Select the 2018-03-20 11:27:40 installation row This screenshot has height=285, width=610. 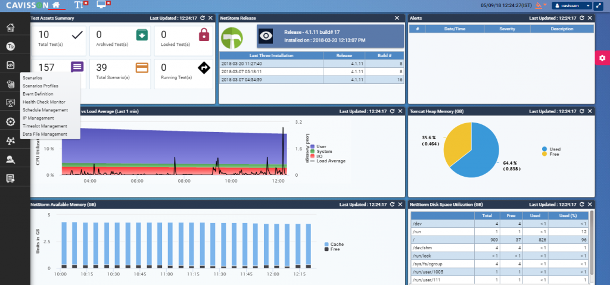(x=312, y=64)
